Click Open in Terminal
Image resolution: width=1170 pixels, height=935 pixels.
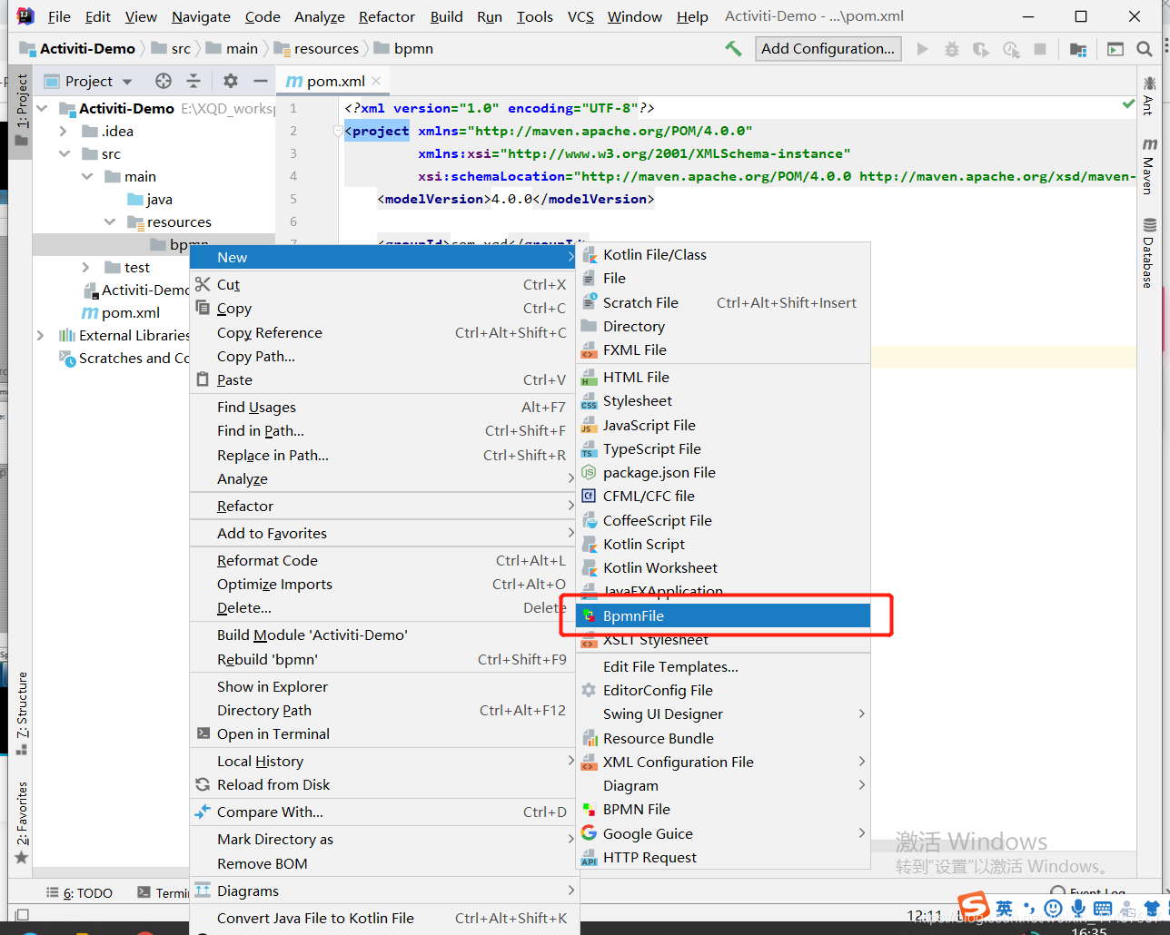382,733
